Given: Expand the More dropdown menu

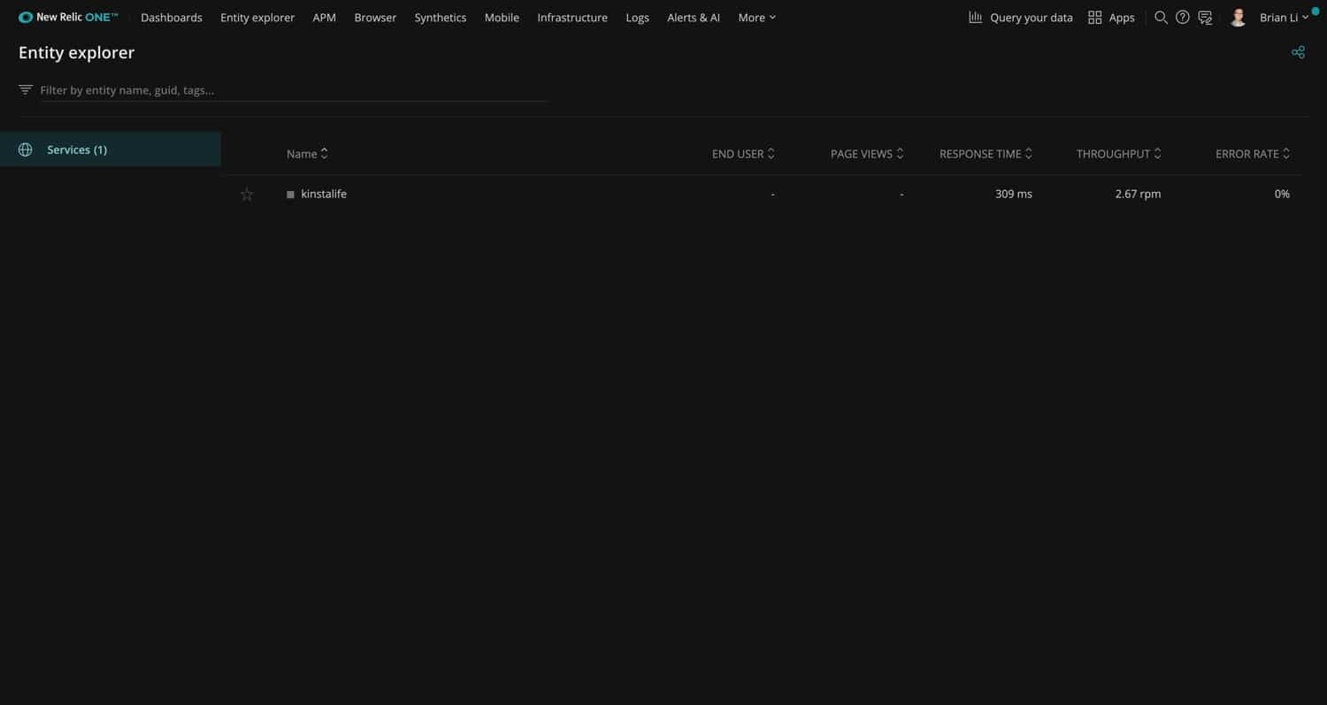Looking at the screenshot, I should click(757, 18).
